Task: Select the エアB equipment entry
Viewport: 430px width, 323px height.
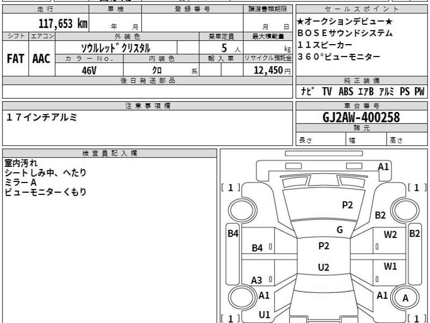Action: pyautogui.click(x=366, y=92)
